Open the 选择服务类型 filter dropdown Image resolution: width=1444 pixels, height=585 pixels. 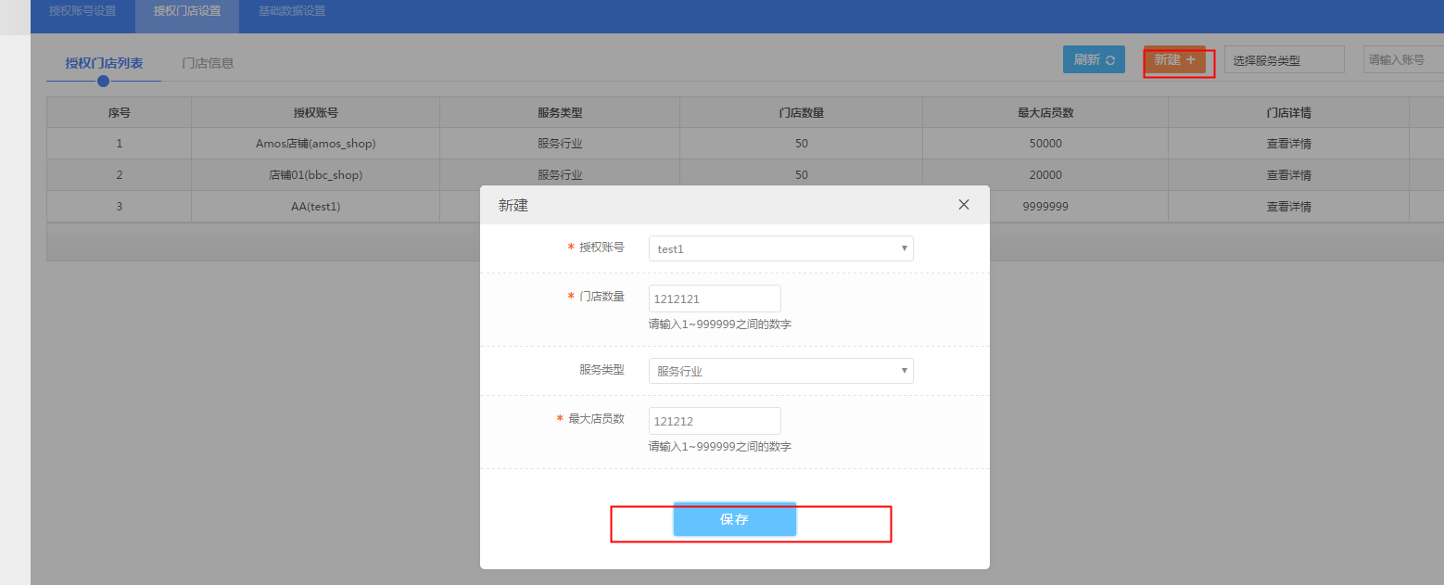1284,60
